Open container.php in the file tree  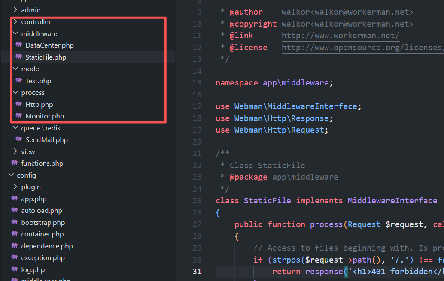(x=42, y=234)
